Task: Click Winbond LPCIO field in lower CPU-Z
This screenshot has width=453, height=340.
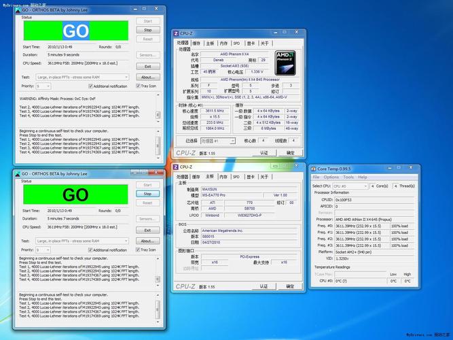Action: 213,216
